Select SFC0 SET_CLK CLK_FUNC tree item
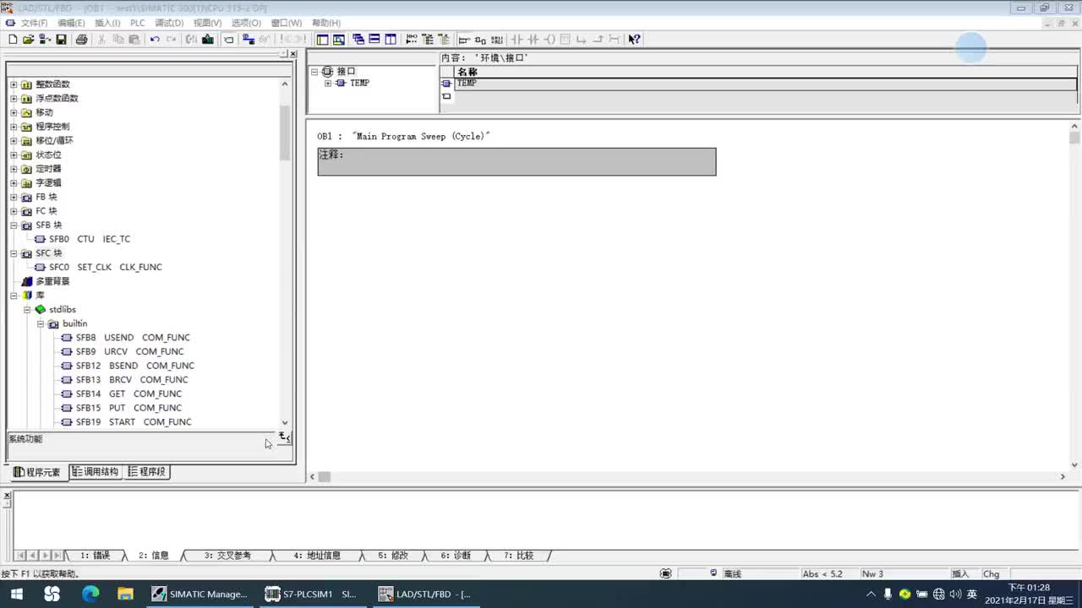This screenshot has width=1082, height=608. pyautogui.click(x=105, y=267)
